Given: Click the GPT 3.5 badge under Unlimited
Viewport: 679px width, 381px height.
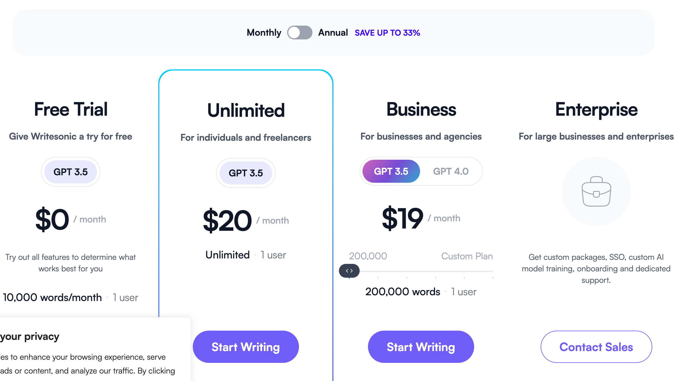Looking at the screenshot, I should click(246, 173).
